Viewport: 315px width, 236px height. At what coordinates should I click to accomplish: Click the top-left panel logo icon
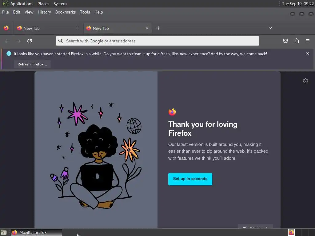tap(5, 4)
